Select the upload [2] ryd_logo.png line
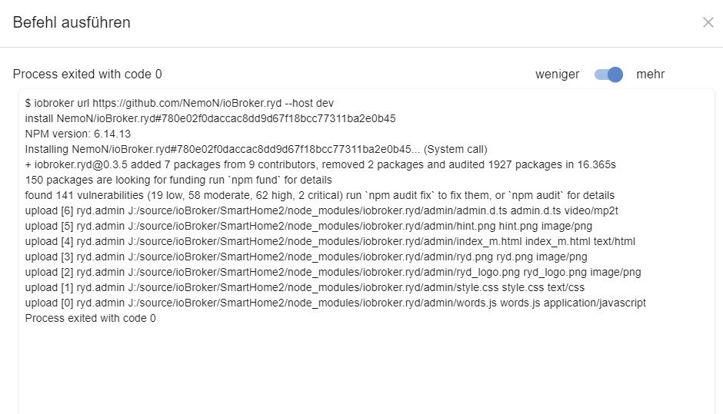This screenshot has height=414, width=723. click(x=333, y=272)
